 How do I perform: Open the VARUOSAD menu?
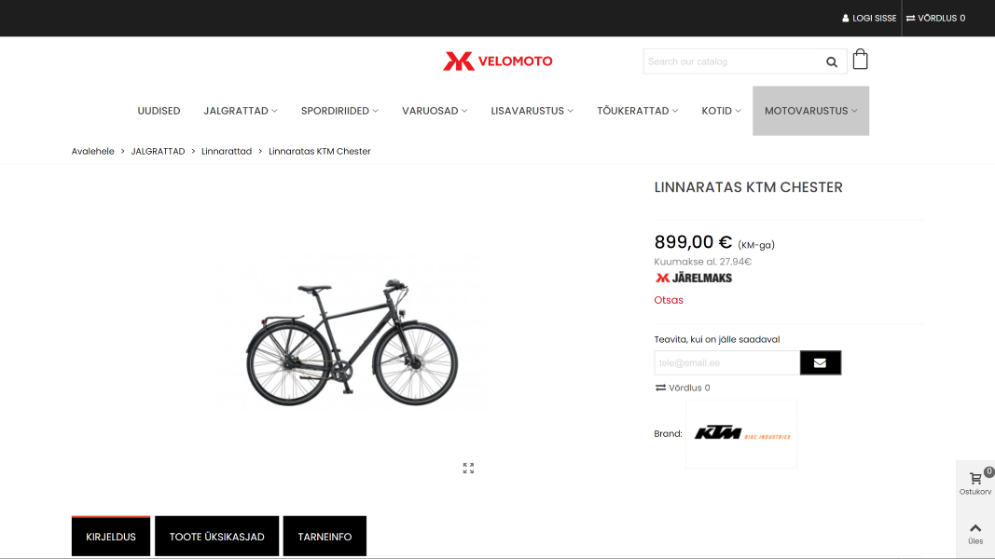(x=435, y=110)
